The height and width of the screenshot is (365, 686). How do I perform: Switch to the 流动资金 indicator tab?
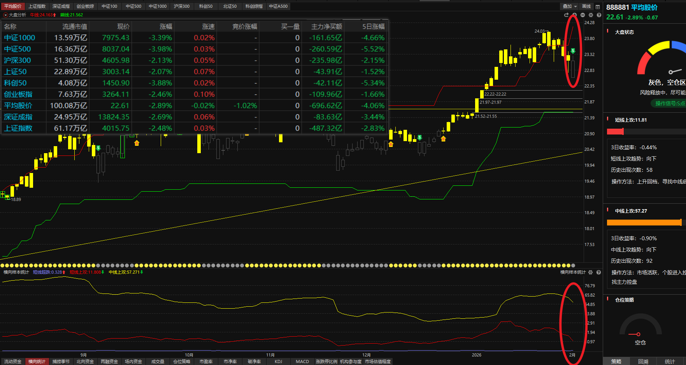(x=13, y=362)
